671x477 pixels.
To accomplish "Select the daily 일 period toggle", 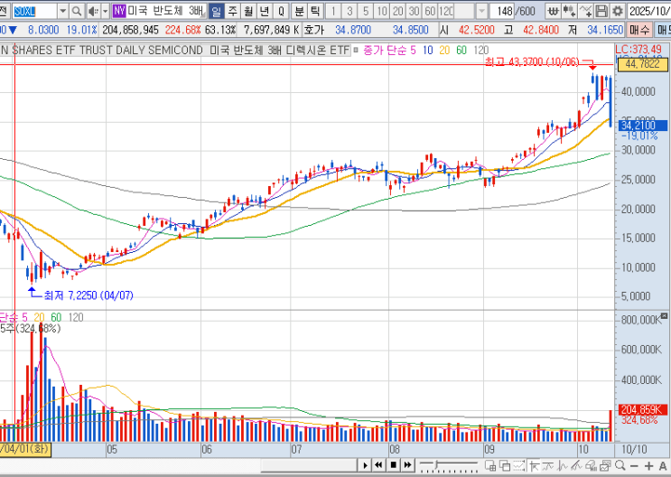I will coord(216,11).
